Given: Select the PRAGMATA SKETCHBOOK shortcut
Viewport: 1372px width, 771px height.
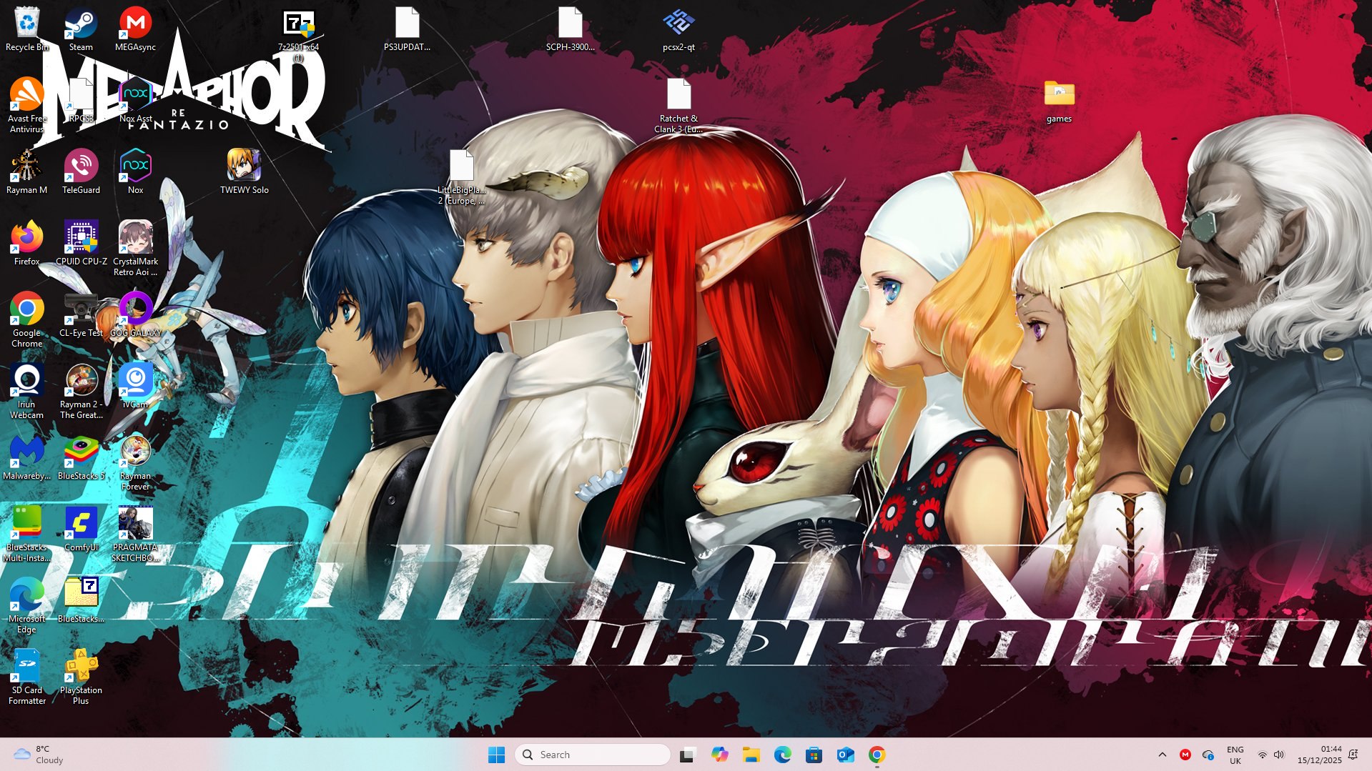Looking at the screenshot, I should tap(135, 534).
